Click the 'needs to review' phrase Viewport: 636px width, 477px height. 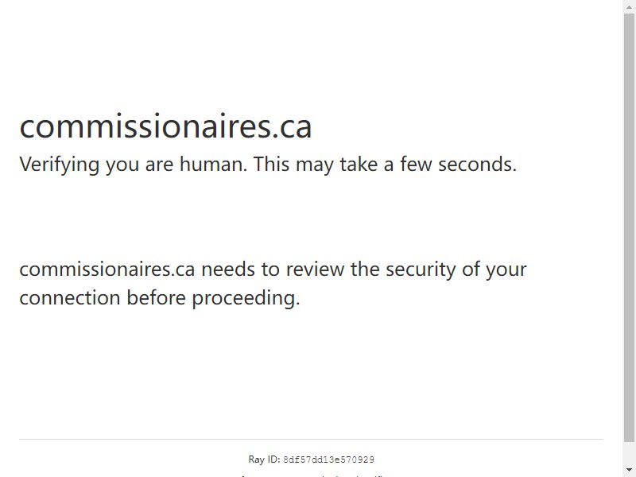pos(273,270)
